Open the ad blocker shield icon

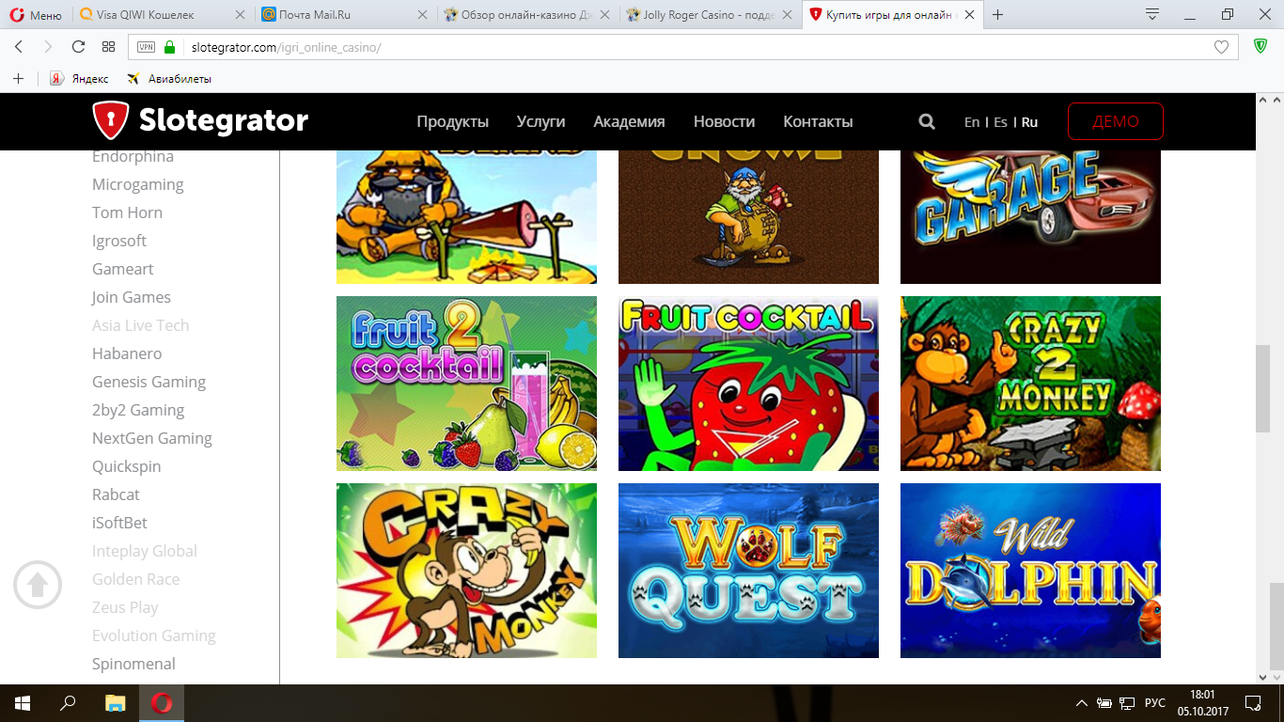click(1261, 46)
